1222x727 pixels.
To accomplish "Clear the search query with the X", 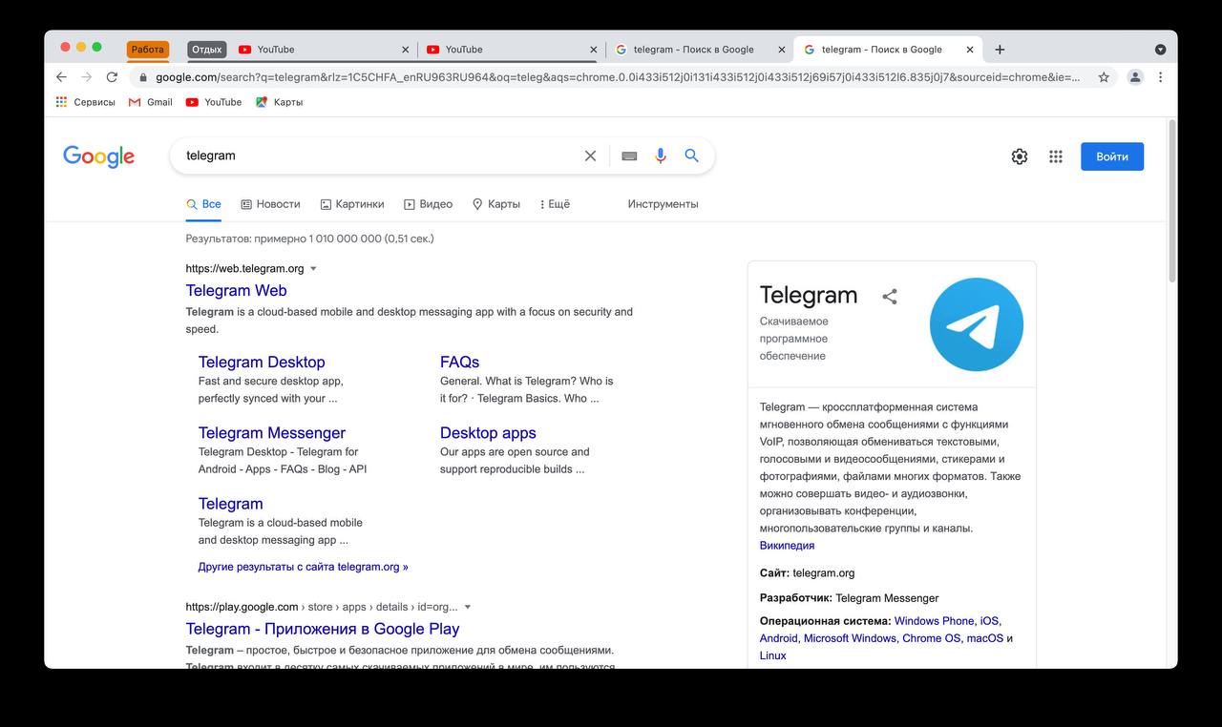I will 590,156.
